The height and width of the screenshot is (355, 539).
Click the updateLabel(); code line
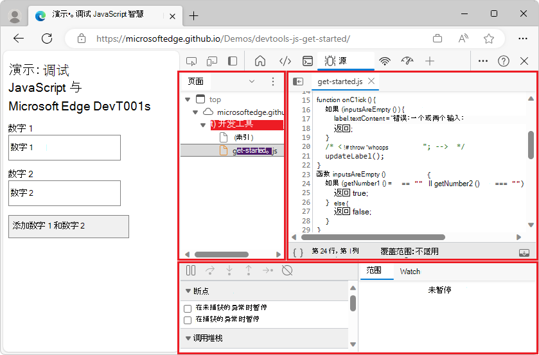pos(355,156)
